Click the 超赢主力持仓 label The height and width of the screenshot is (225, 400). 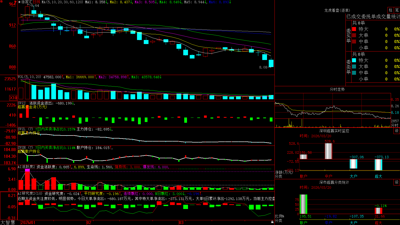click(29, 133)
